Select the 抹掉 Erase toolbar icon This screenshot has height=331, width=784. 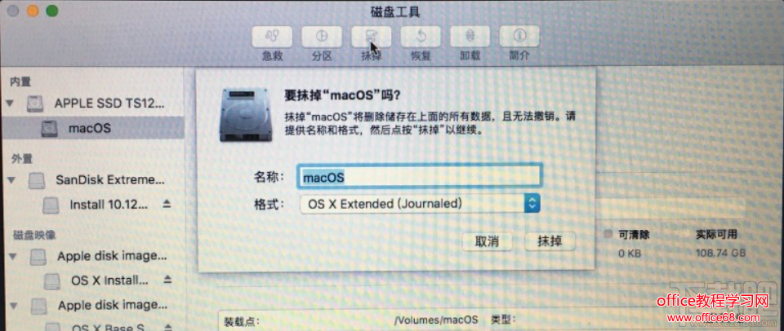[x=371, y=37]
